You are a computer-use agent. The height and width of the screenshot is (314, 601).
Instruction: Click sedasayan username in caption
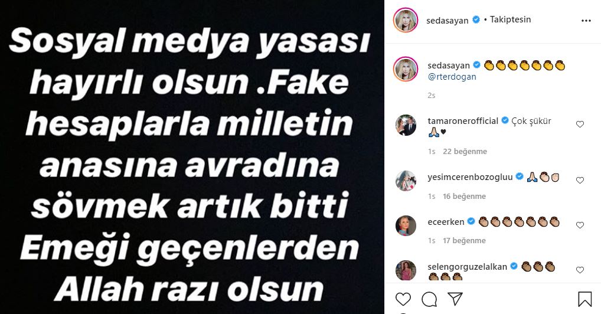point(449,66)
